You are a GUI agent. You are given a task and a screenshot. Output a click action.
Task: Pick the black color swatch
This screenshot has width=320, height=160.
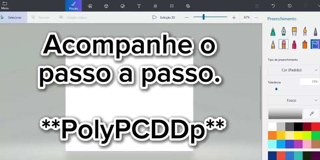[x=298, y=127]
